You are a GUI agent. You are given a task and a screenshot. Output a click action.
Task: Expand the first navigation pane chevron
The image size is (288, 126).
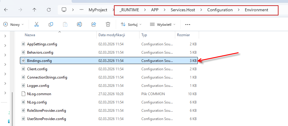pyautogui.click(x=5, y=36)
